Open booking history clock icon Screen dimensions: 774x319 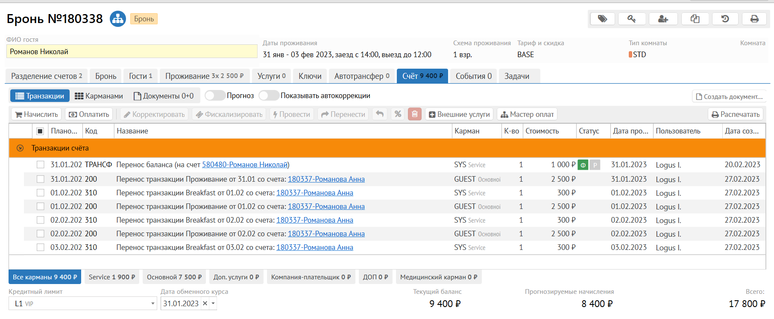tap(725, 19)
